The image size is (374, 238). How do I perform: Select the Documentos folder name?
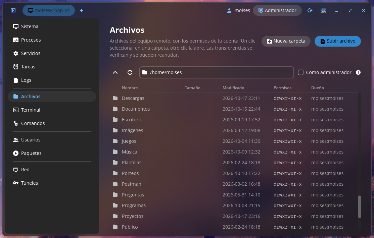pyautogui.click(x=136, y=109)
